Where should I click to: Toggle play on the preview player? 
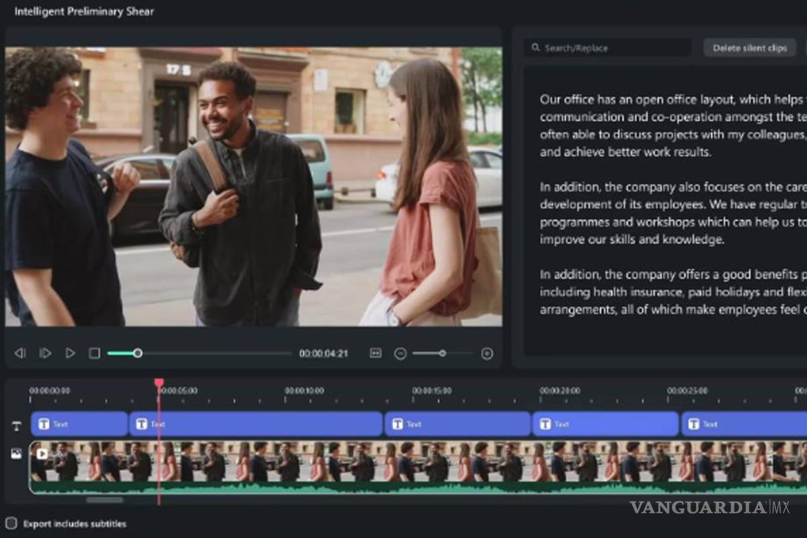coord(69,352)
